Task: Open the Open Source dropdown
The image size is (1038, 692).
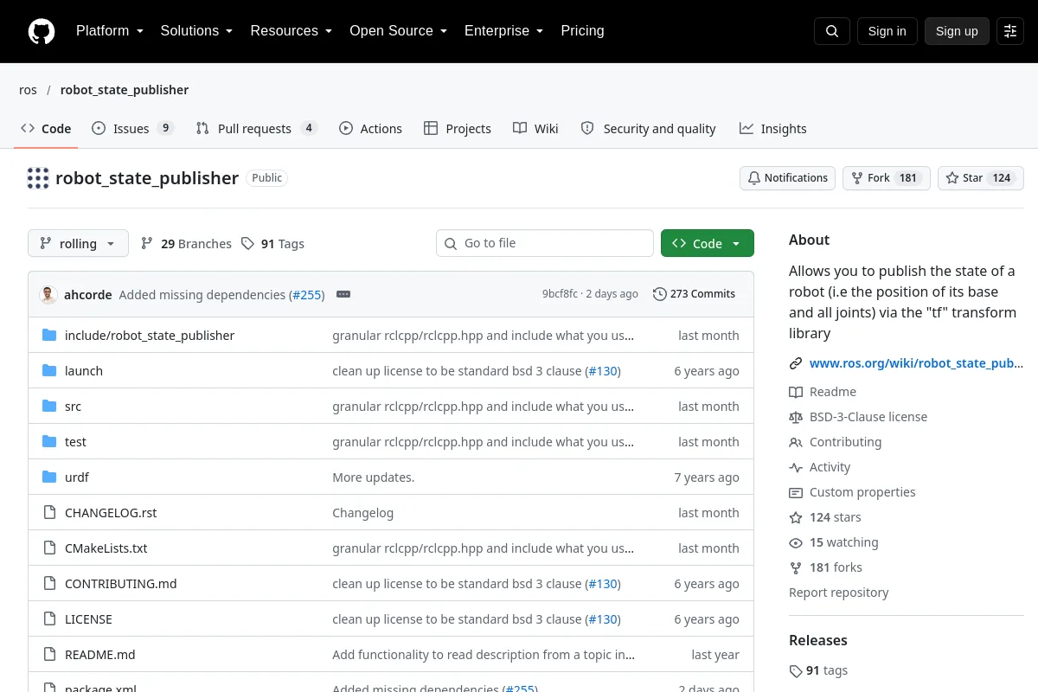Action: click(x=398, y=31)
